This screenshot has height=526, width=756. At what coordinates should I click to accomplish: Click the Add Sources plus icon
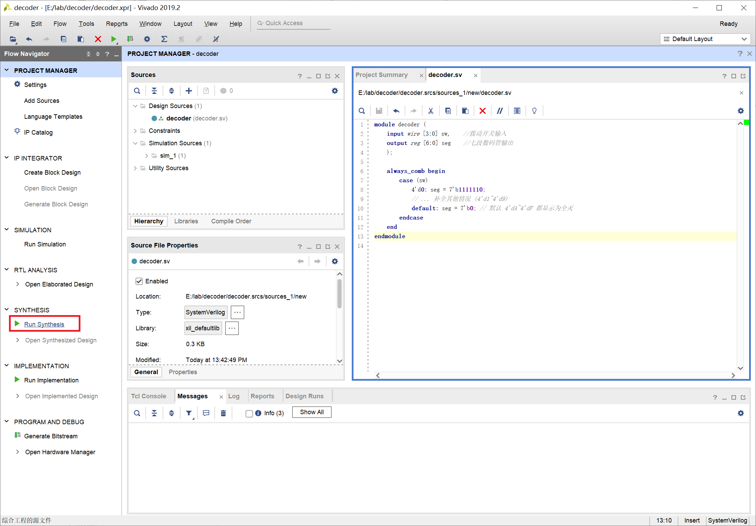point(188,91)
